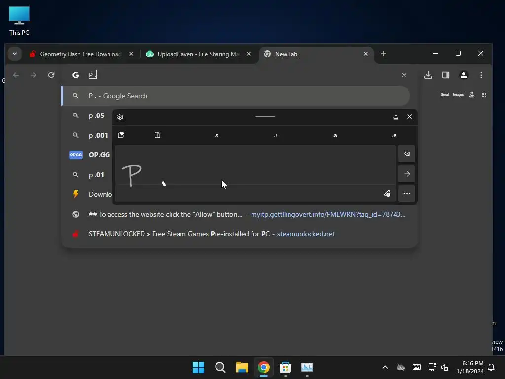This screenshot has width=505, height=379.
Task: Open the three-dot more options in handwriting panel
Action: 407,193
